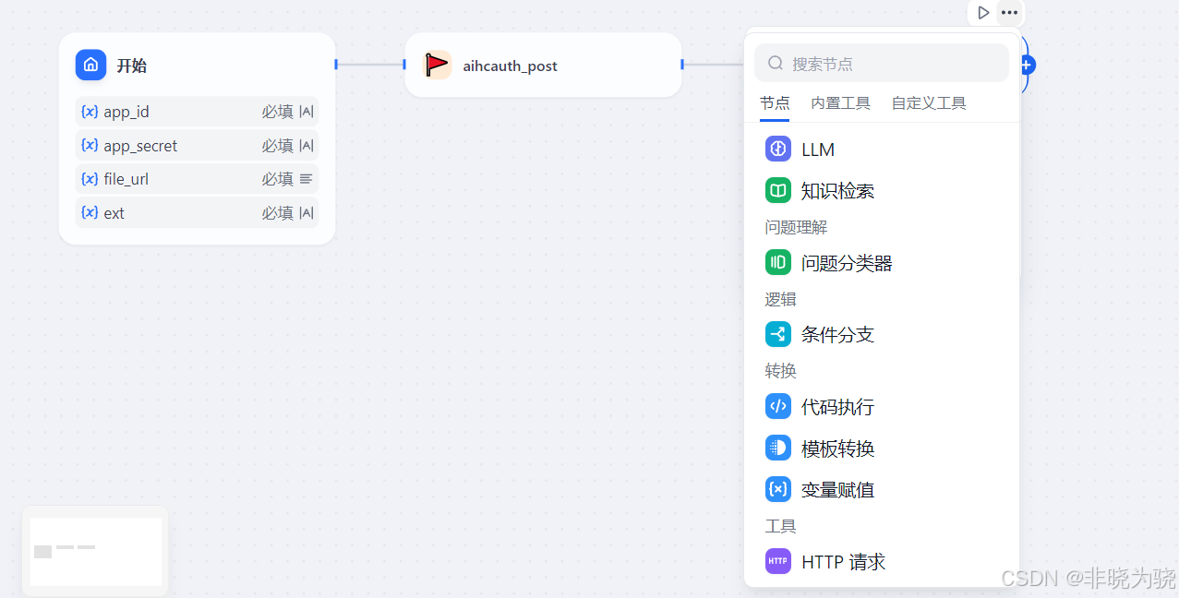Click aihcauth_post node left input handle
Viewport: 1179px width, 598px height.
click(x=404, y=64)
